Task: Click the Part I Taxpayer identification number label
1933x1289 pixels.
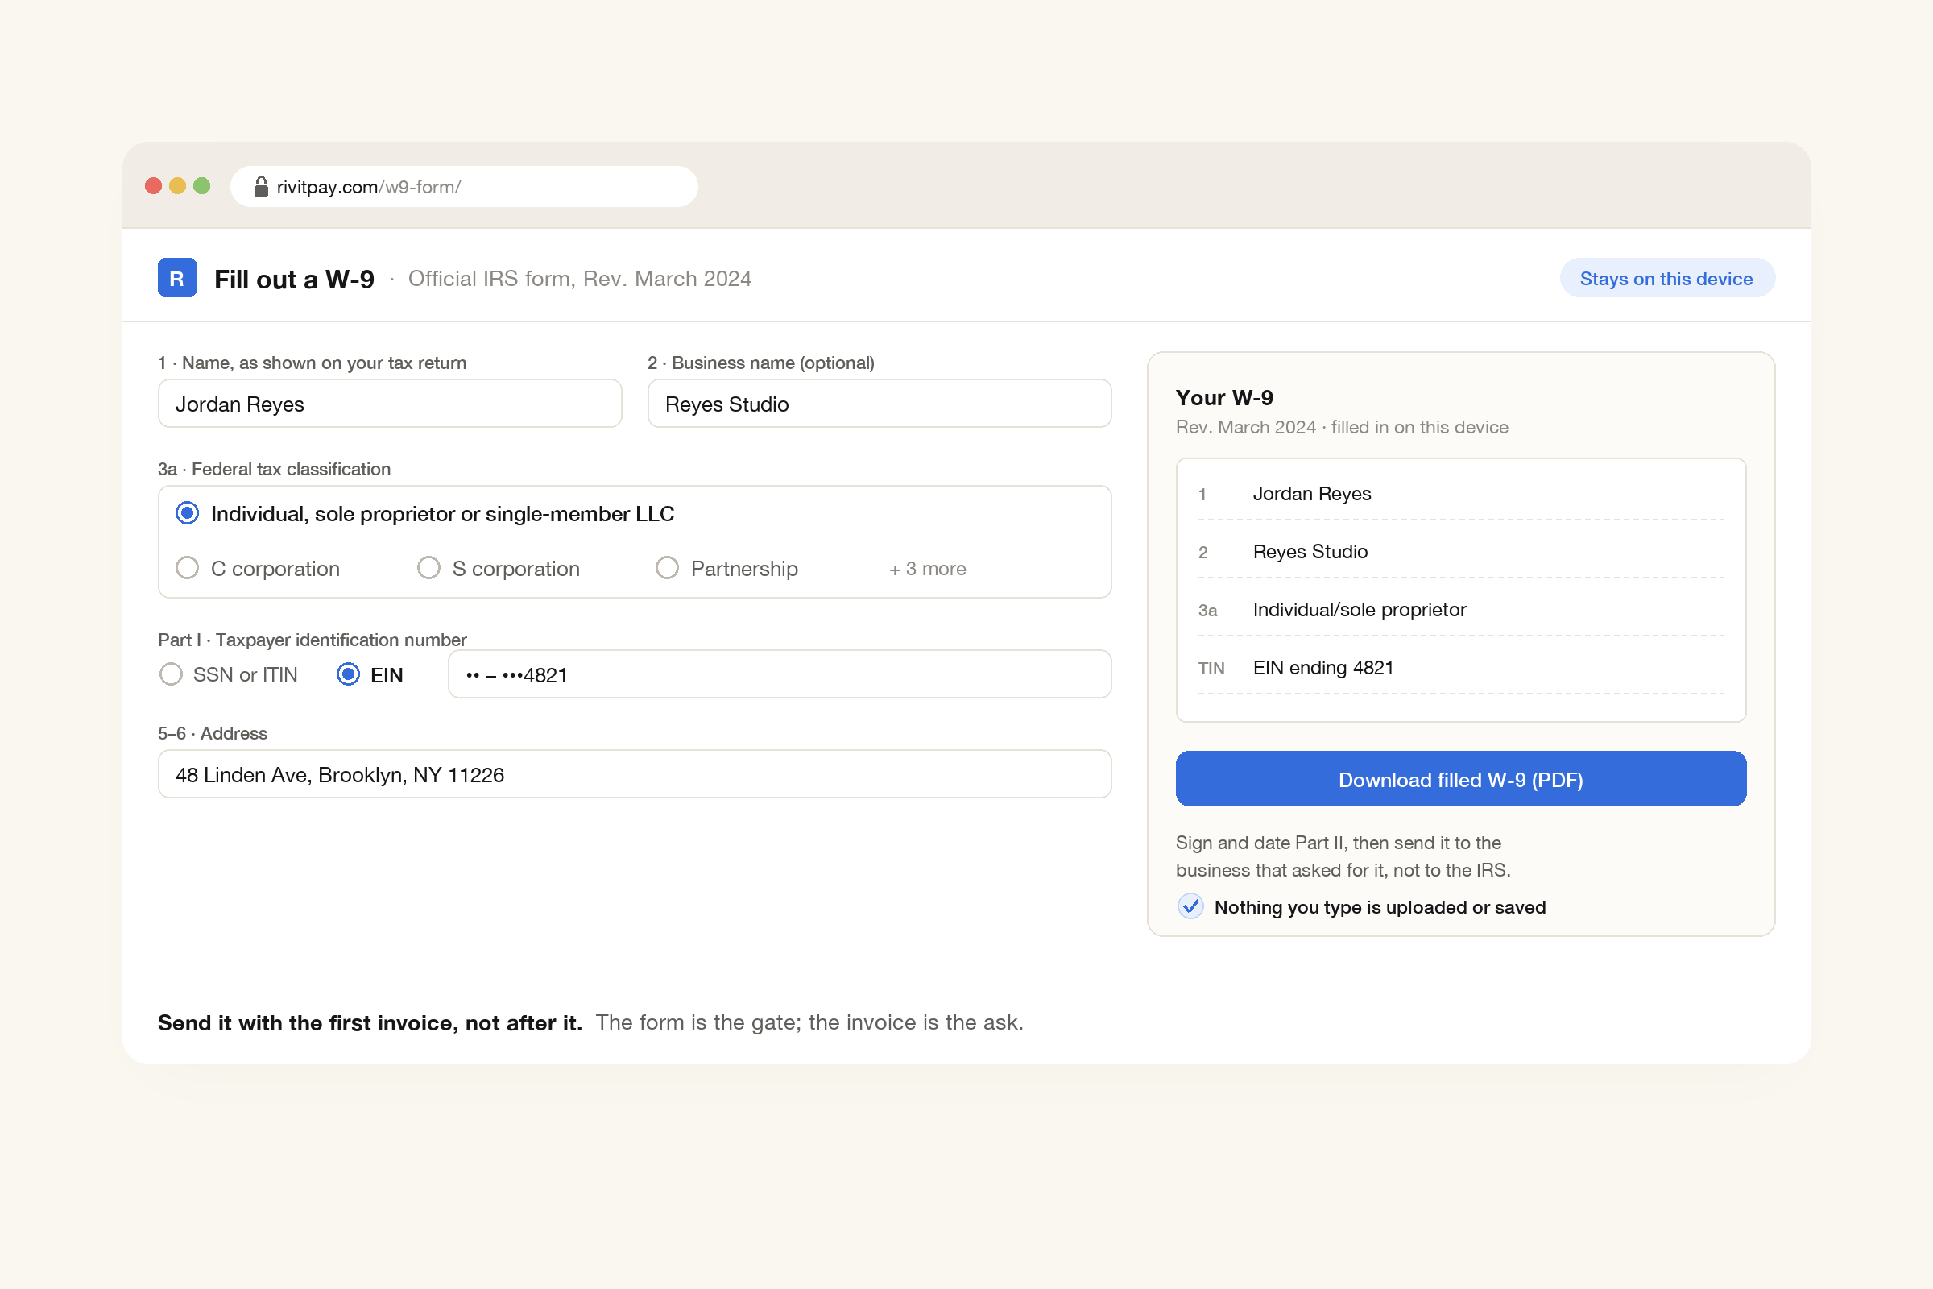Action: 313,640
